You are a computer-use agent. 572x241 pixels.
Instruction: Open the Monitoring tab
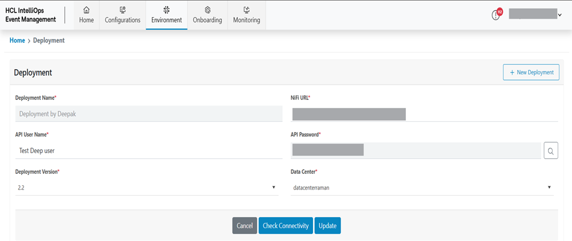tap(246, 15)
